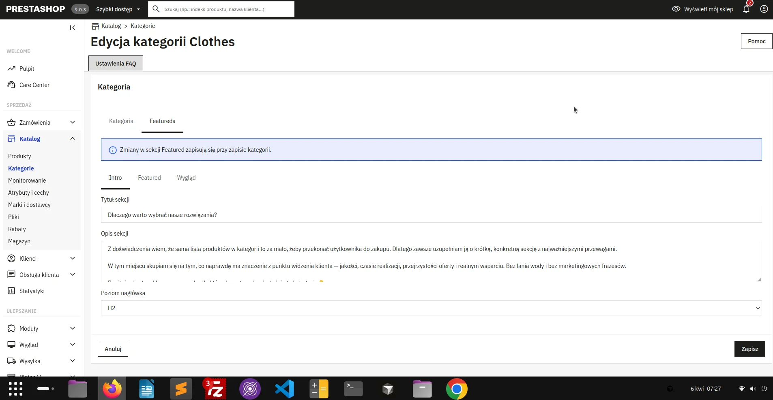Image resolution: width=773 pixels, height=400 pixels.
Task: Expand the Wysyłka menu chevron
Action: pos(73,361)
